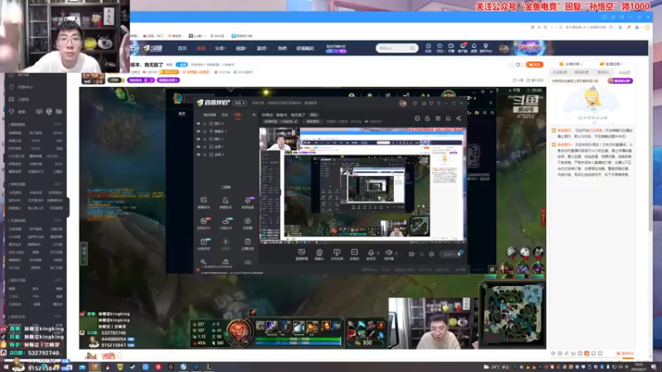Open the user avatar in Douyu header
The height and width of the screenshot is (372, 662).
504,49
